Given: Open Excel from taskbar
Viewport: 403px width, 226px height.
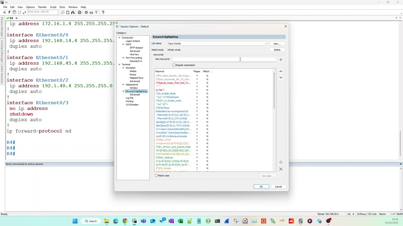Looking at the screenshot, I should click(180, 221).
